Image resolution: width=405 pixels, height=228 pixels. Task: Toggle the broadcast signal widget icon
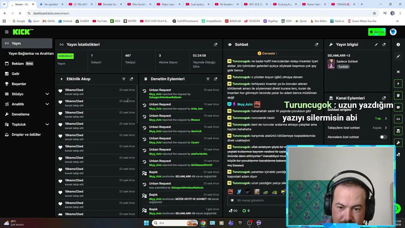pos(398,119)
